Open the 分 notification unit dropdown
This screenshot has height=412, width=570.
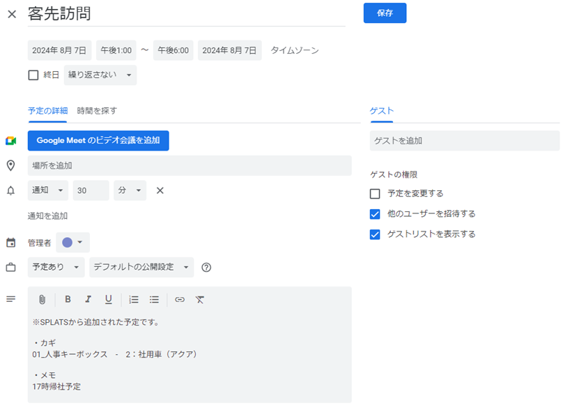(x=129, y=190)
